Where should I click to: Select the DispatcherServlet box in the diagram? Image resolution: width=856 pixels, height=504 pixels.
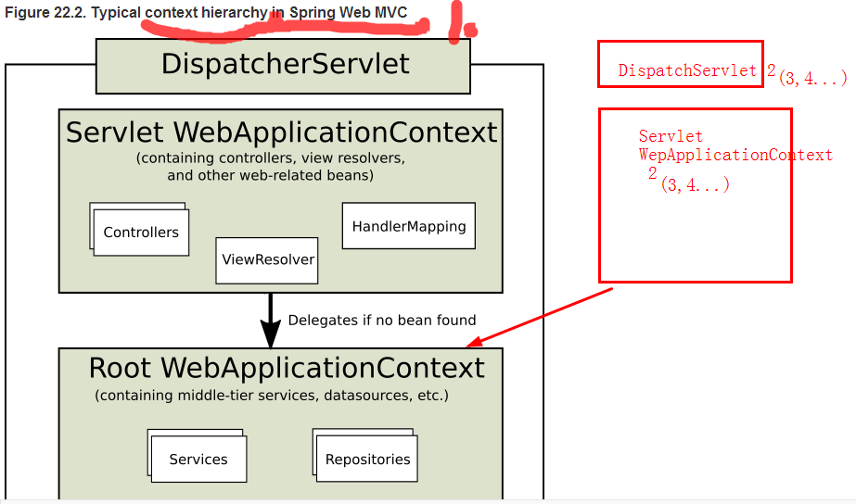(x=283, y=66)
